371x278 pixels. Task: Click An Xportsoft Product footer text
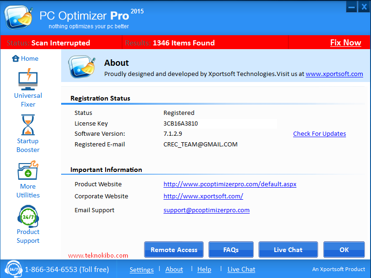[339, 269]
